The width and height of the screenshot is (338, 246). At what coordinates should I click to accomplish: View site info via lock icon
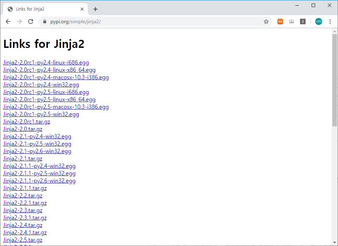click(45, 21)
